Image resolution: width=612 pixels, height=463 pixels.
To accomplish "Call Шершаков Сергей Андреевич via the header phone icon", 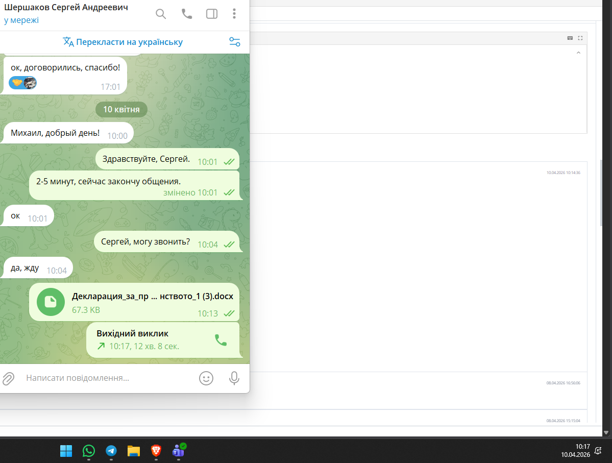I will click(x=187, y=14).
